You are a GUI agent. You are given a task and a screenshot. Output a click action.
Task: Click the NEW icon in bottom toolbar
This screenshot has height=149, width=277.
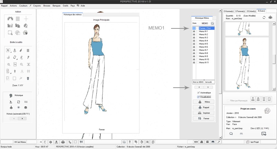pyautogui.click(x=196, y=142)
